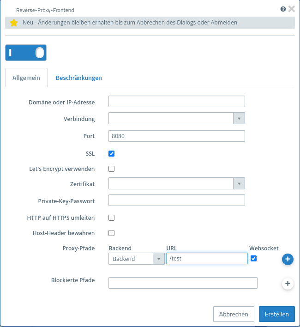Check the Host-Header bewahren option
Image resolution: width=300 pixels, height=327 pixels.
tap(111, 233)
